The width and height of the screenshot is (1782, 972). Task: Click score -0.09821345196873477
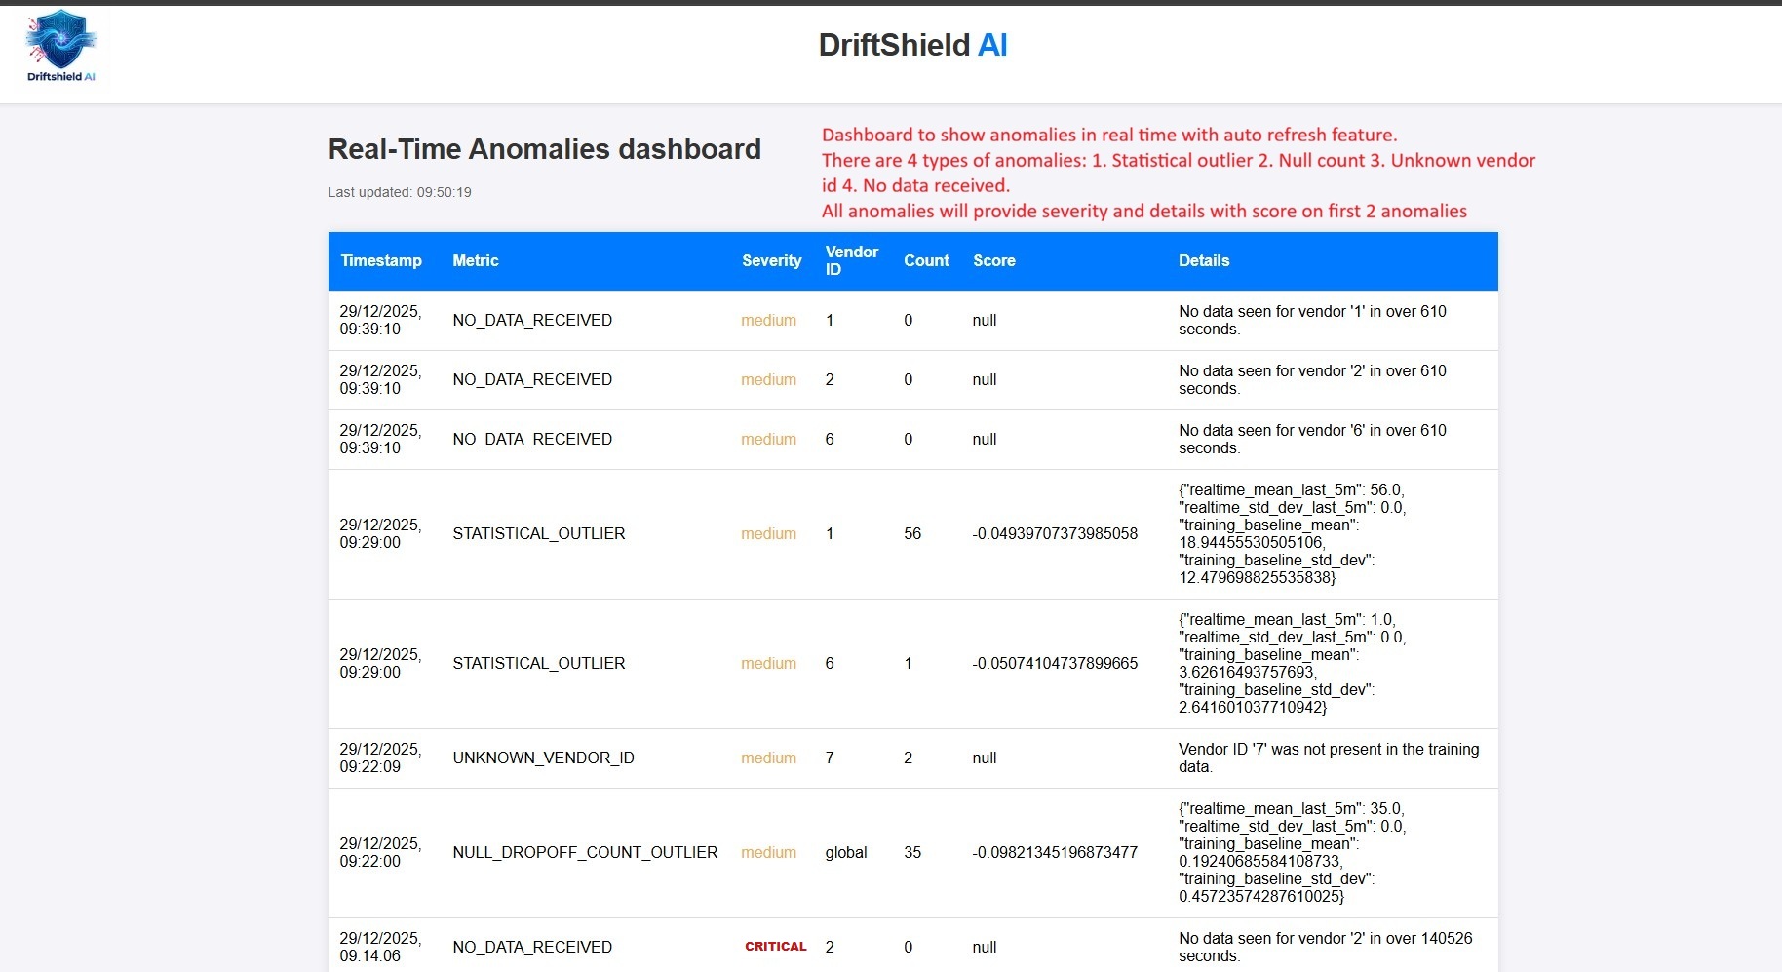[1055, 852]
